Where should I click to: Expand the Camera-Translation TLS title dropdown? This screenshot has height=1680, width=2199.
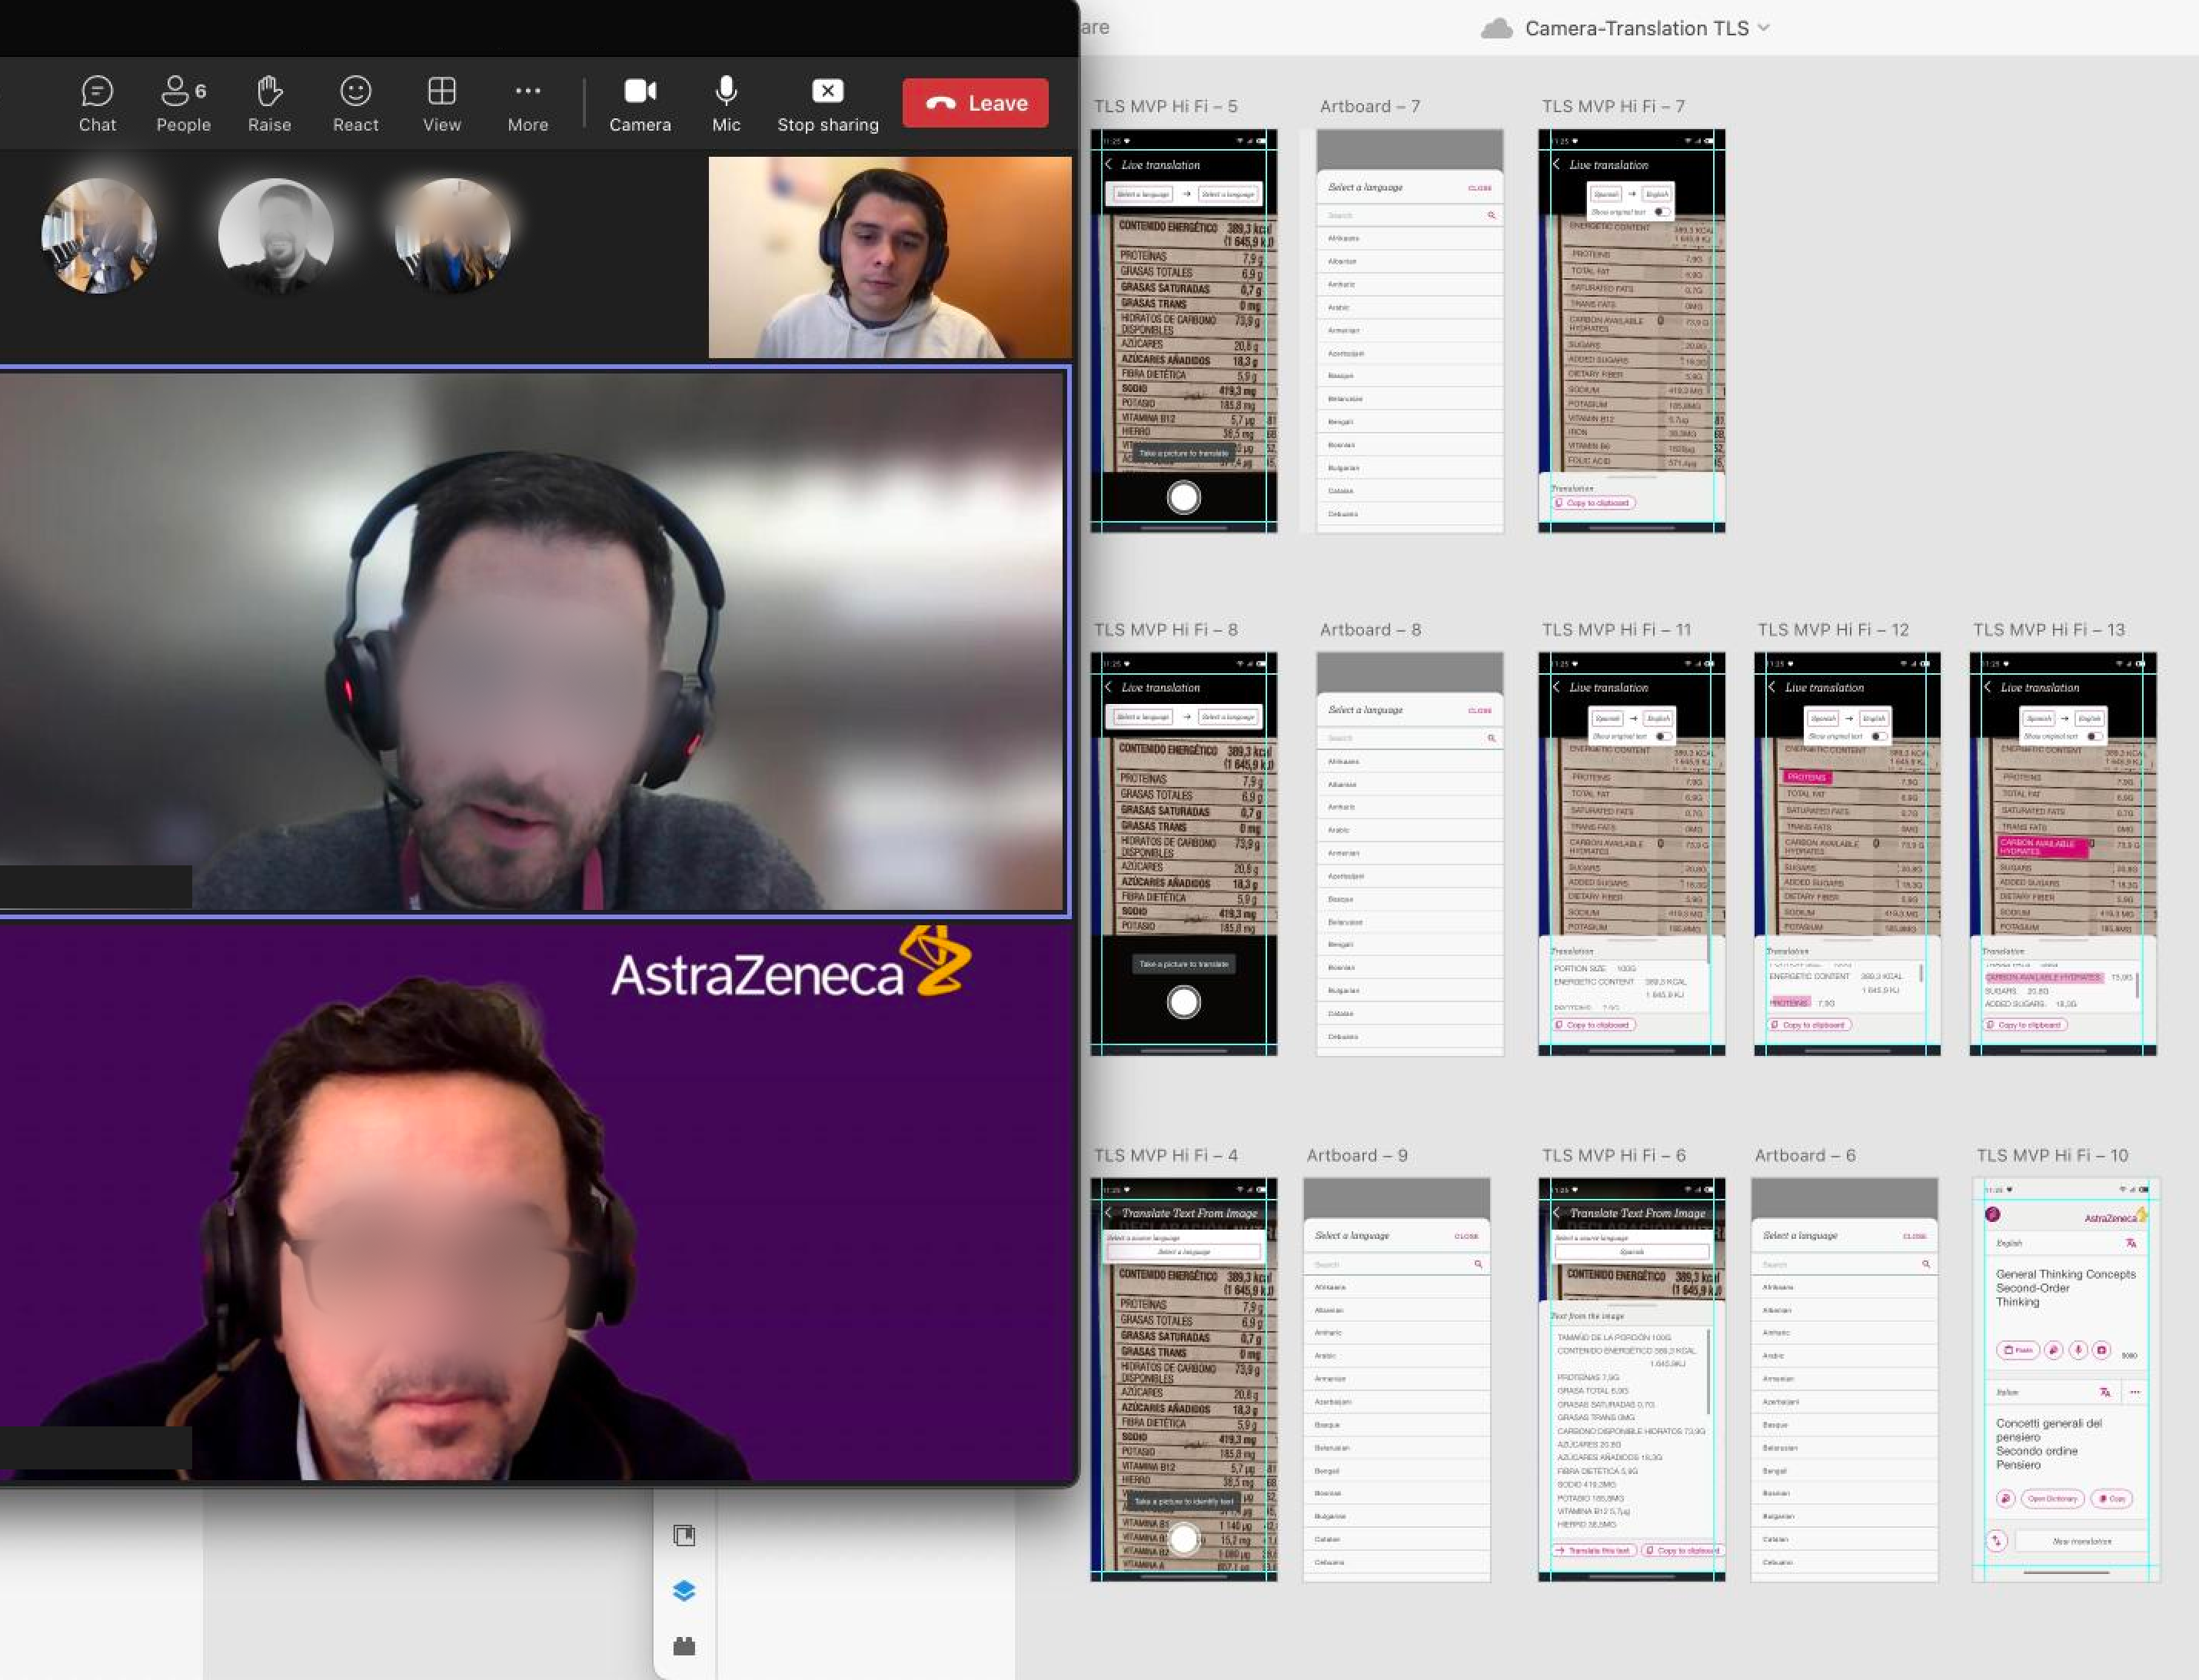tap(1764, 28)
